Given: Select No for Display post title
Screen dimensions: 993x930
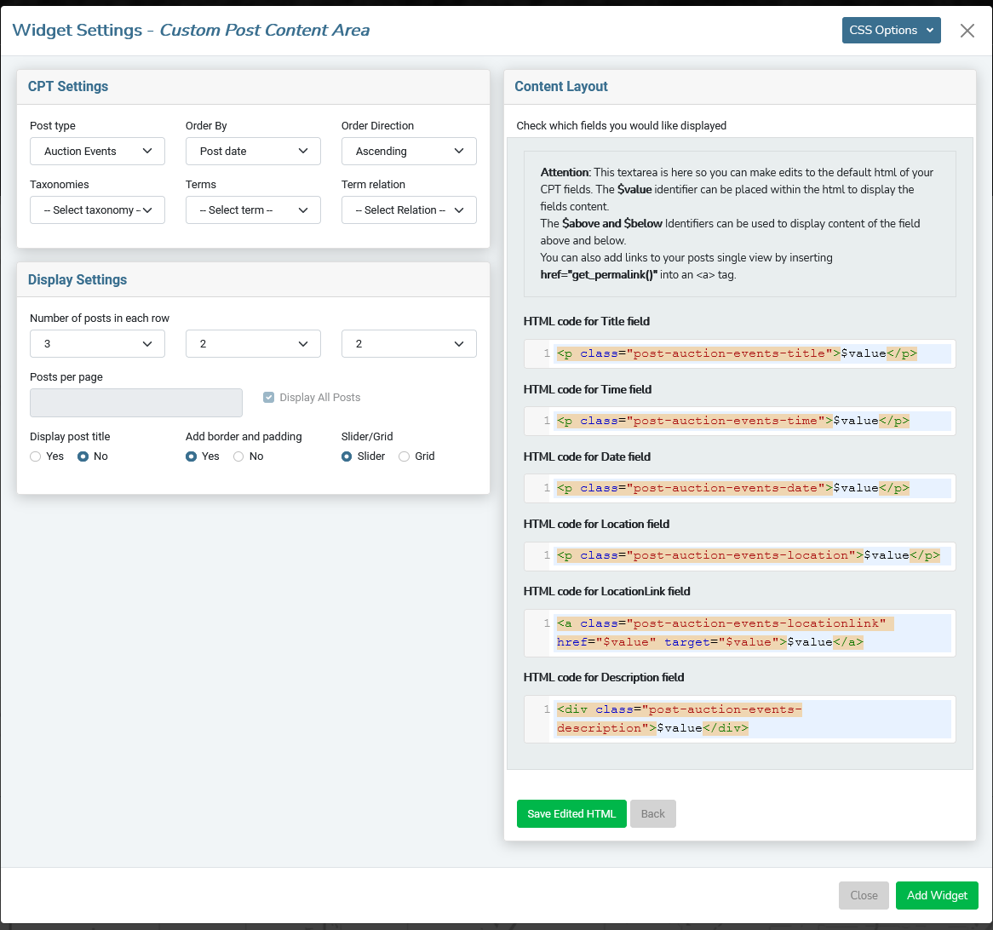Looking at the screenshot, I should point(83,456).
